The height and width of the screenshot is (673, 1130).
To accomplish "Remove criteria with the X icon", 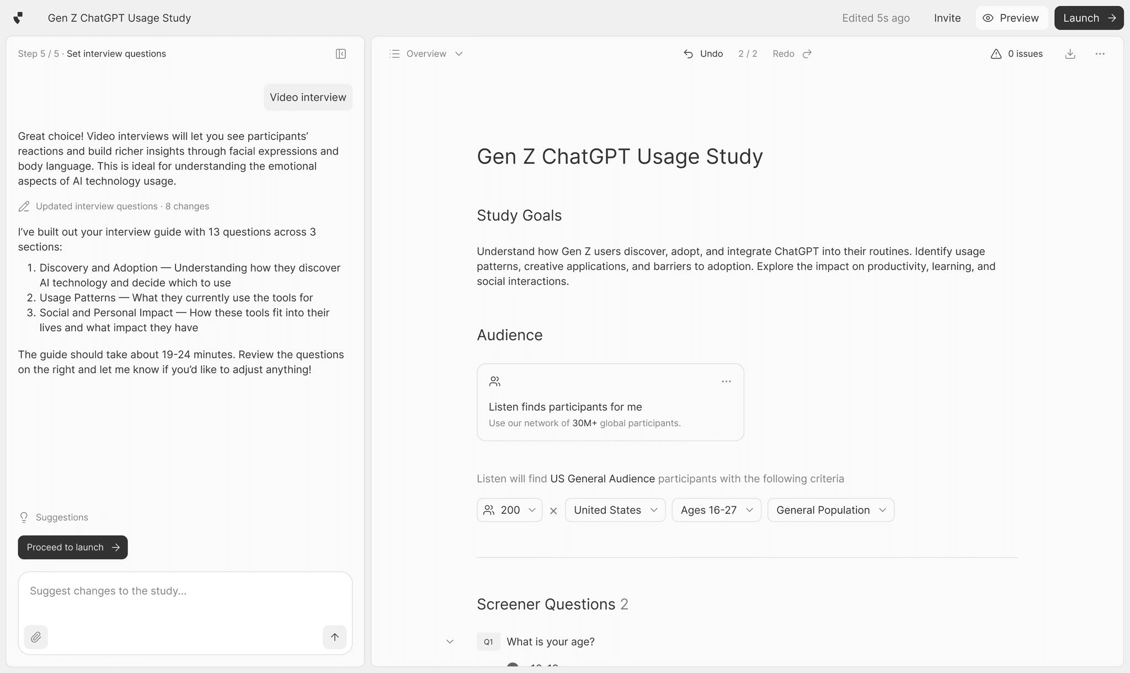I will [553, 511].
